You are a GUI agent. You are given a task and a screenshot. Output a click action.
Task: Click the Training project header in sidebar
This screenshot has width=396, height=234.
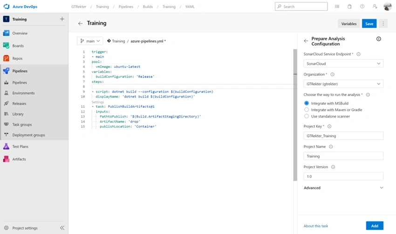[20, 19]
